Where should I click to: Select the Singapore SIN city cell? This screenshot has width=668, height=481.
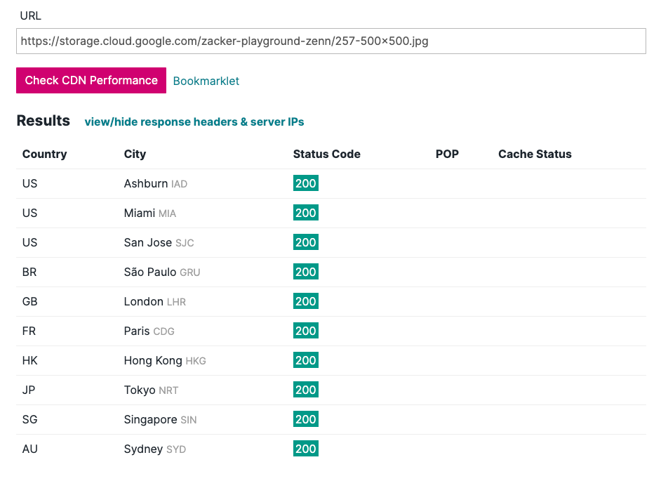point(160,420)
